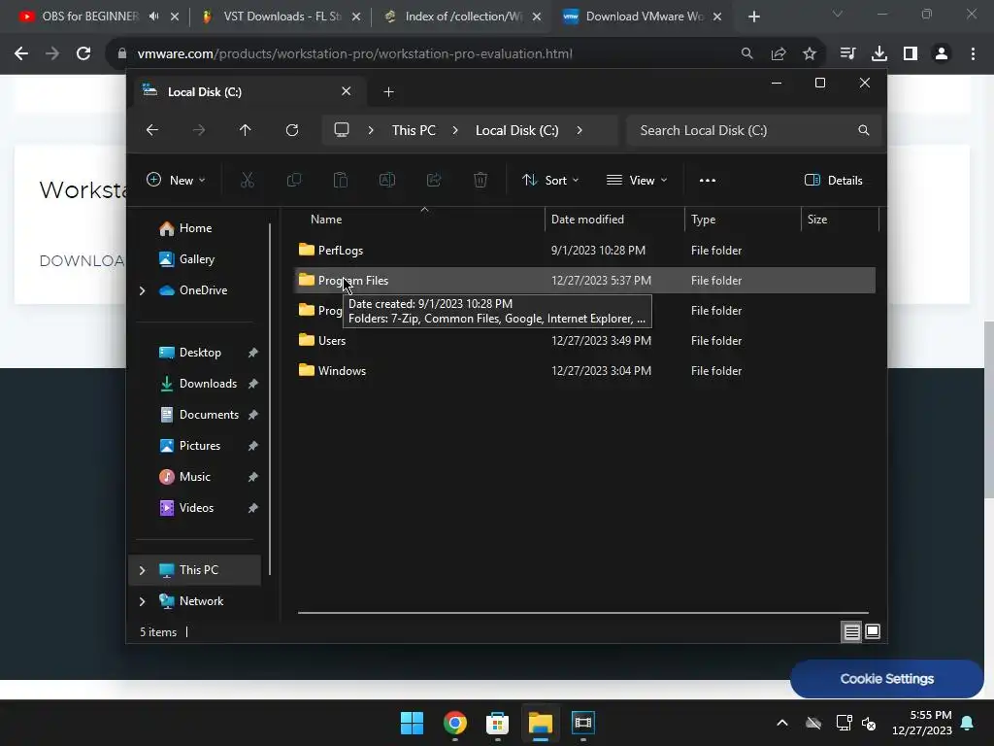Viewport: 994px width, 746px height.
Task: Expand the Network tree node
Action: pos(143,601)
